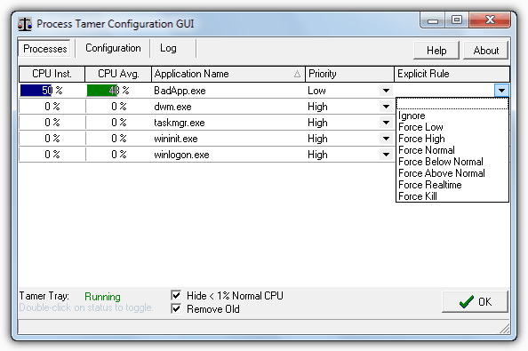Click the Tamer Tray label
This screenshot has width=528, height=351.
click(44, 296)
